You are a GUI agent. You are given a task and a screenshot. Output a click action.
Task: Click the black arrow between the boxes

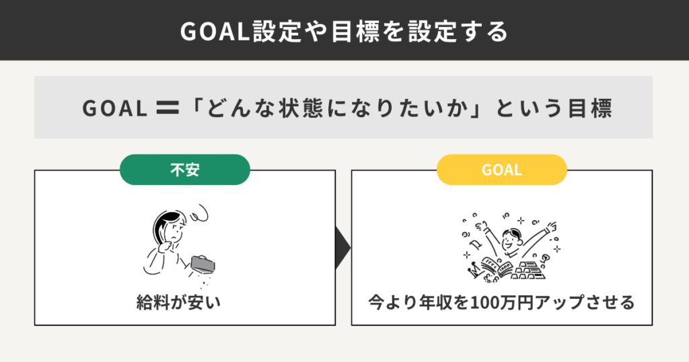pyautogui.click(x=343, y=248)
